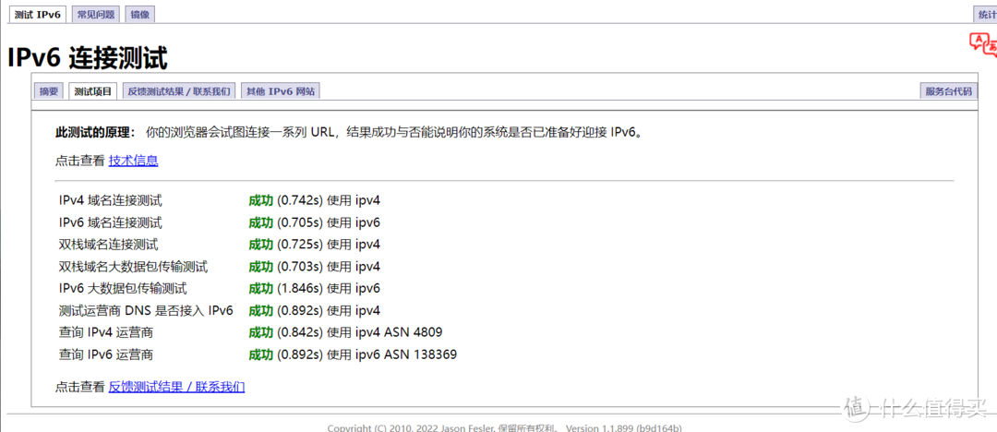Click the result 成功 (0.892s) 使用 ipv4
997x432 pixels.
pyautogui.click(x=315, y=310)
